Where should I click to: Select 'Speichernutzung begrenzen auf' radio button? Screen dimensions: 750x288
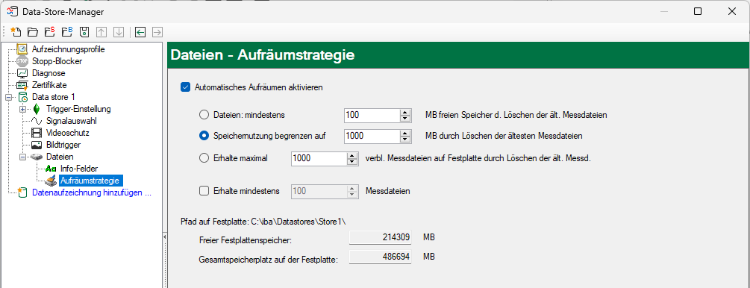[x=204, y=136]
